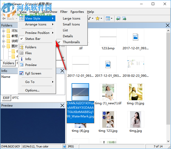Viewport: 171px width, 149px height.
Task: Open the SlideShow menu
Action: pyautogui.click(x=50, y=12)
